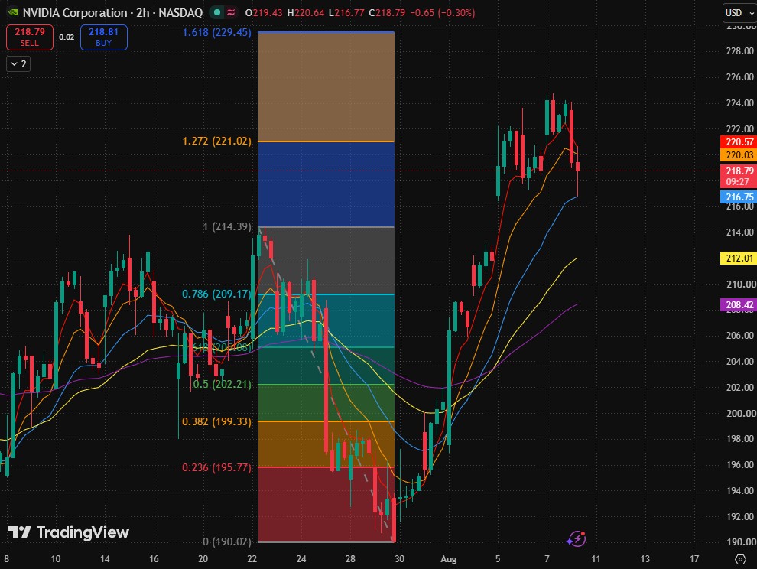Click the purple 208.42 moving average price tag
Viewport: 757px width, 569px height.
click(x=739, y=305)
